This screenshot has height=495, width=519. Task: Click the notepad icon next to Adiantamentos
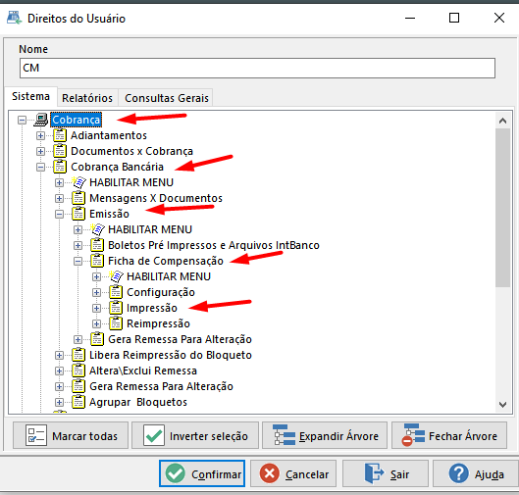(60, 135)
